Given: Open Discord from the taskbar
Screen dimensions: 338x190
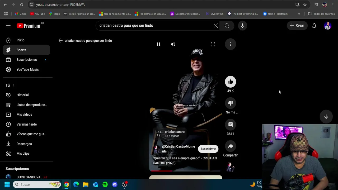Looking at the screenshot, I should (x=115, y=184).
